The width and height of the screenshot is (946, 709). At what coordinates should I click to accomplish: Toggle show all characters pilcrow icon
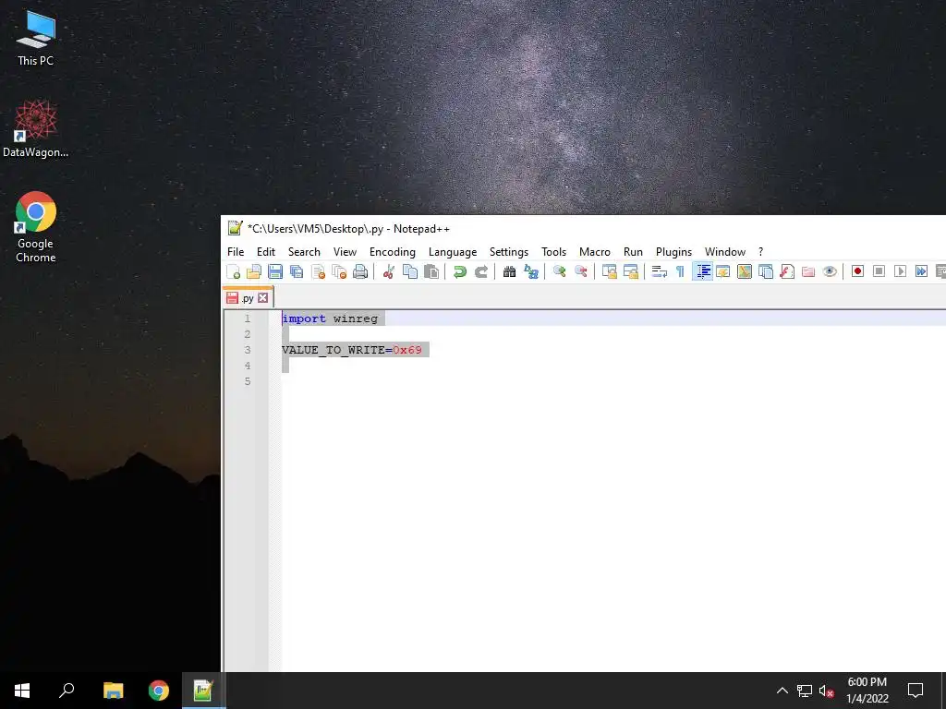pos(680,271)
